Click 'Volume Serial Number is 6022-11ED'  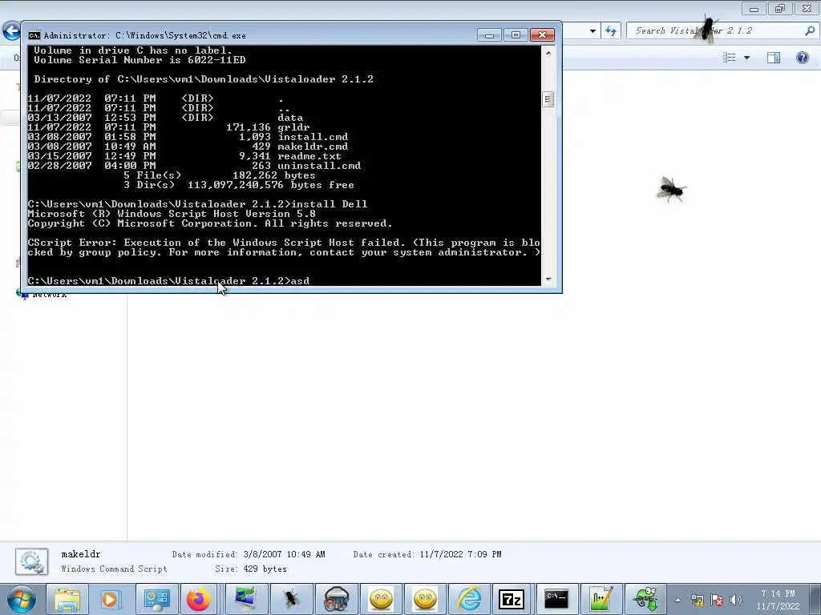tap(140, 60)
